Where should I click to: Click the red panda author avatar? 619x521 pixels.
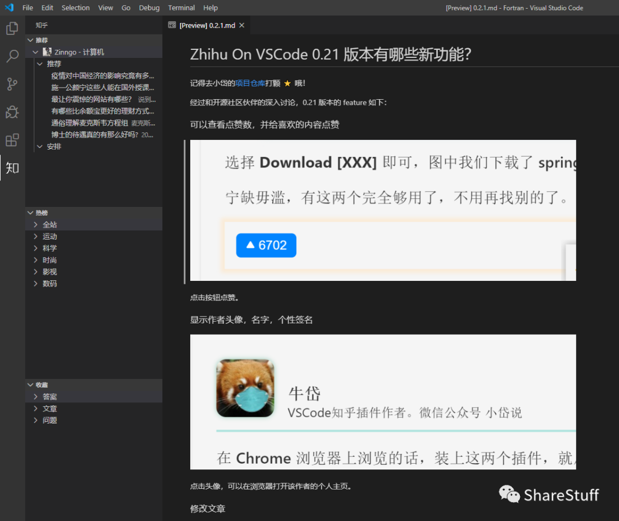245,388
